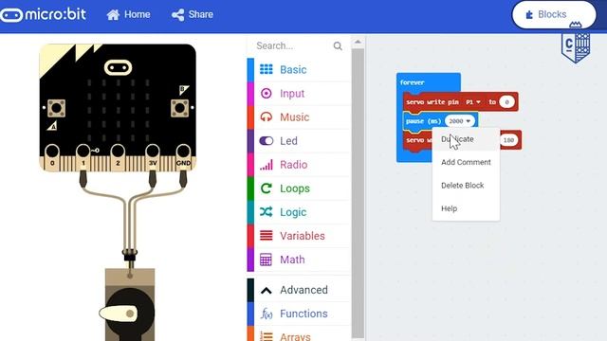The image size is (607, 341).
Task: Open the Logic blocks category
Action: 299,212
